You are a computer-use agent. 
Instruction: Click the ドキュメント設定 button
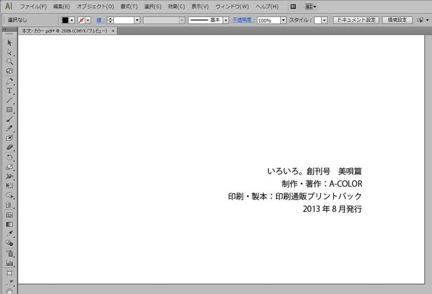tap(355, 20)
